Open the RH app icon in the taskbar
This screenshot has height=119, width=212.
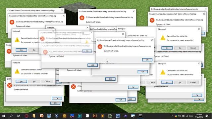pos(95,116)
